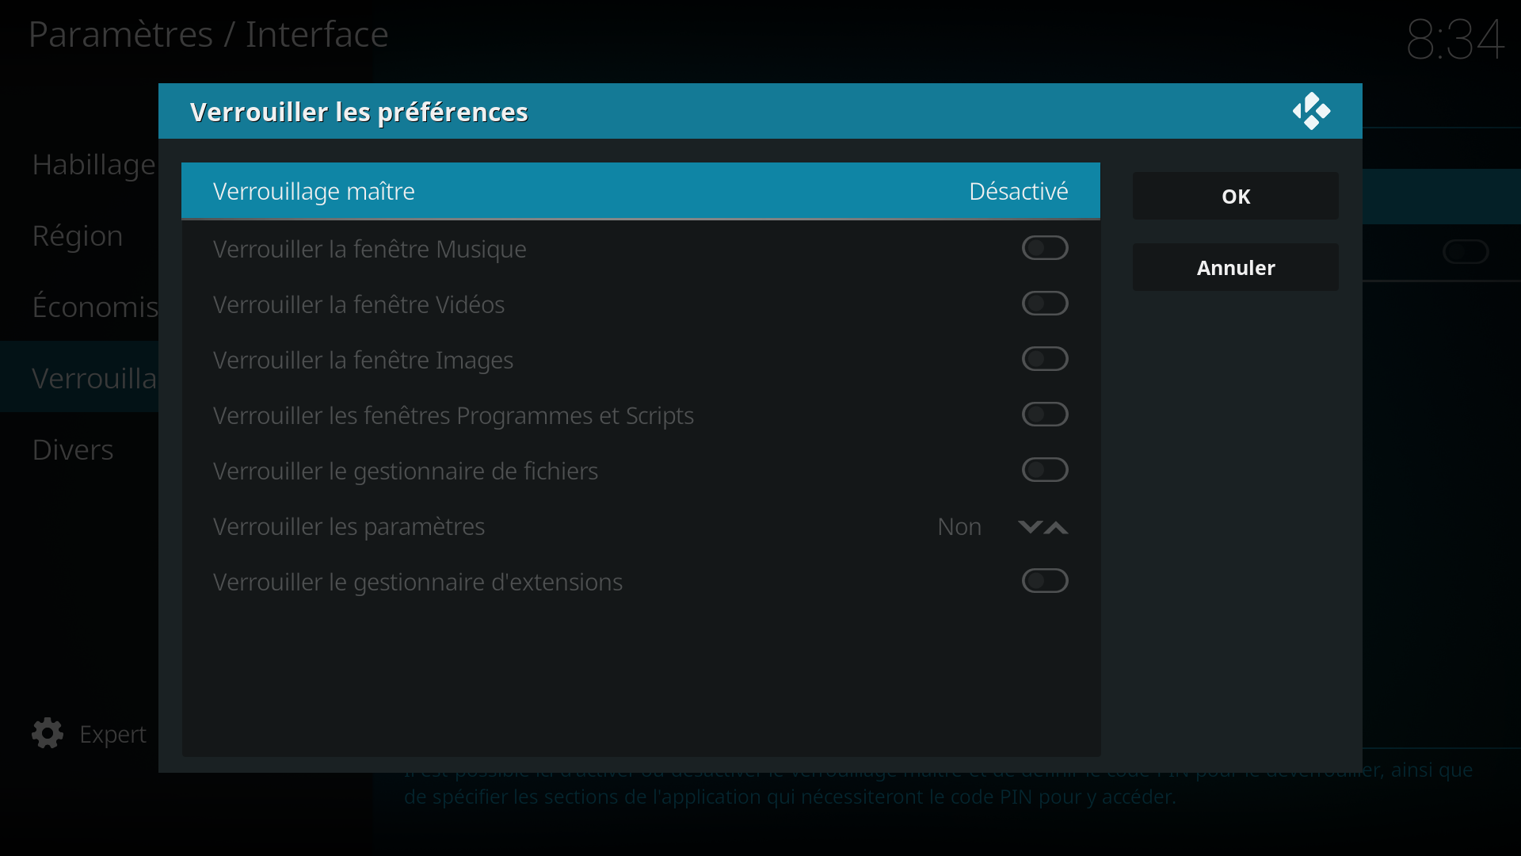Image resolution: width=1521 pixels, height=856 pixels.
Task: Change the Désactivé value of master lock
Action: [1018, 191]
